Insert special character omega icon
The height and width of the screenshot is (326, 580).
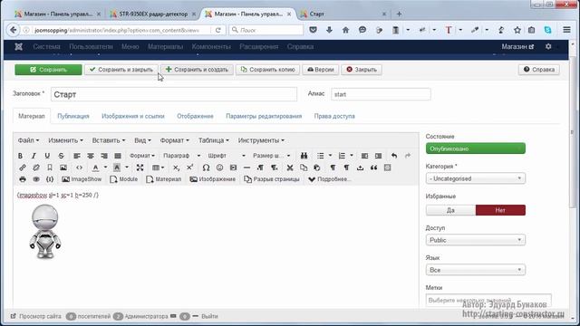206,168
